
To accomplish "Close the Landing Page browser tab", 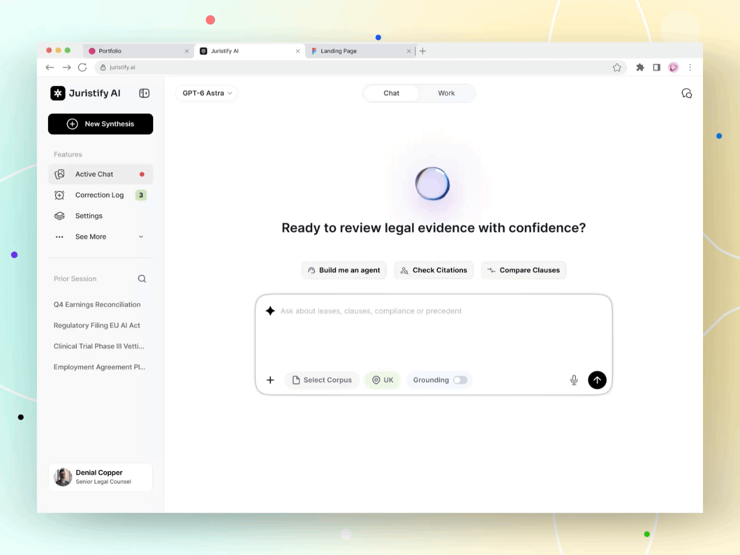I will (x=409, y=51).
